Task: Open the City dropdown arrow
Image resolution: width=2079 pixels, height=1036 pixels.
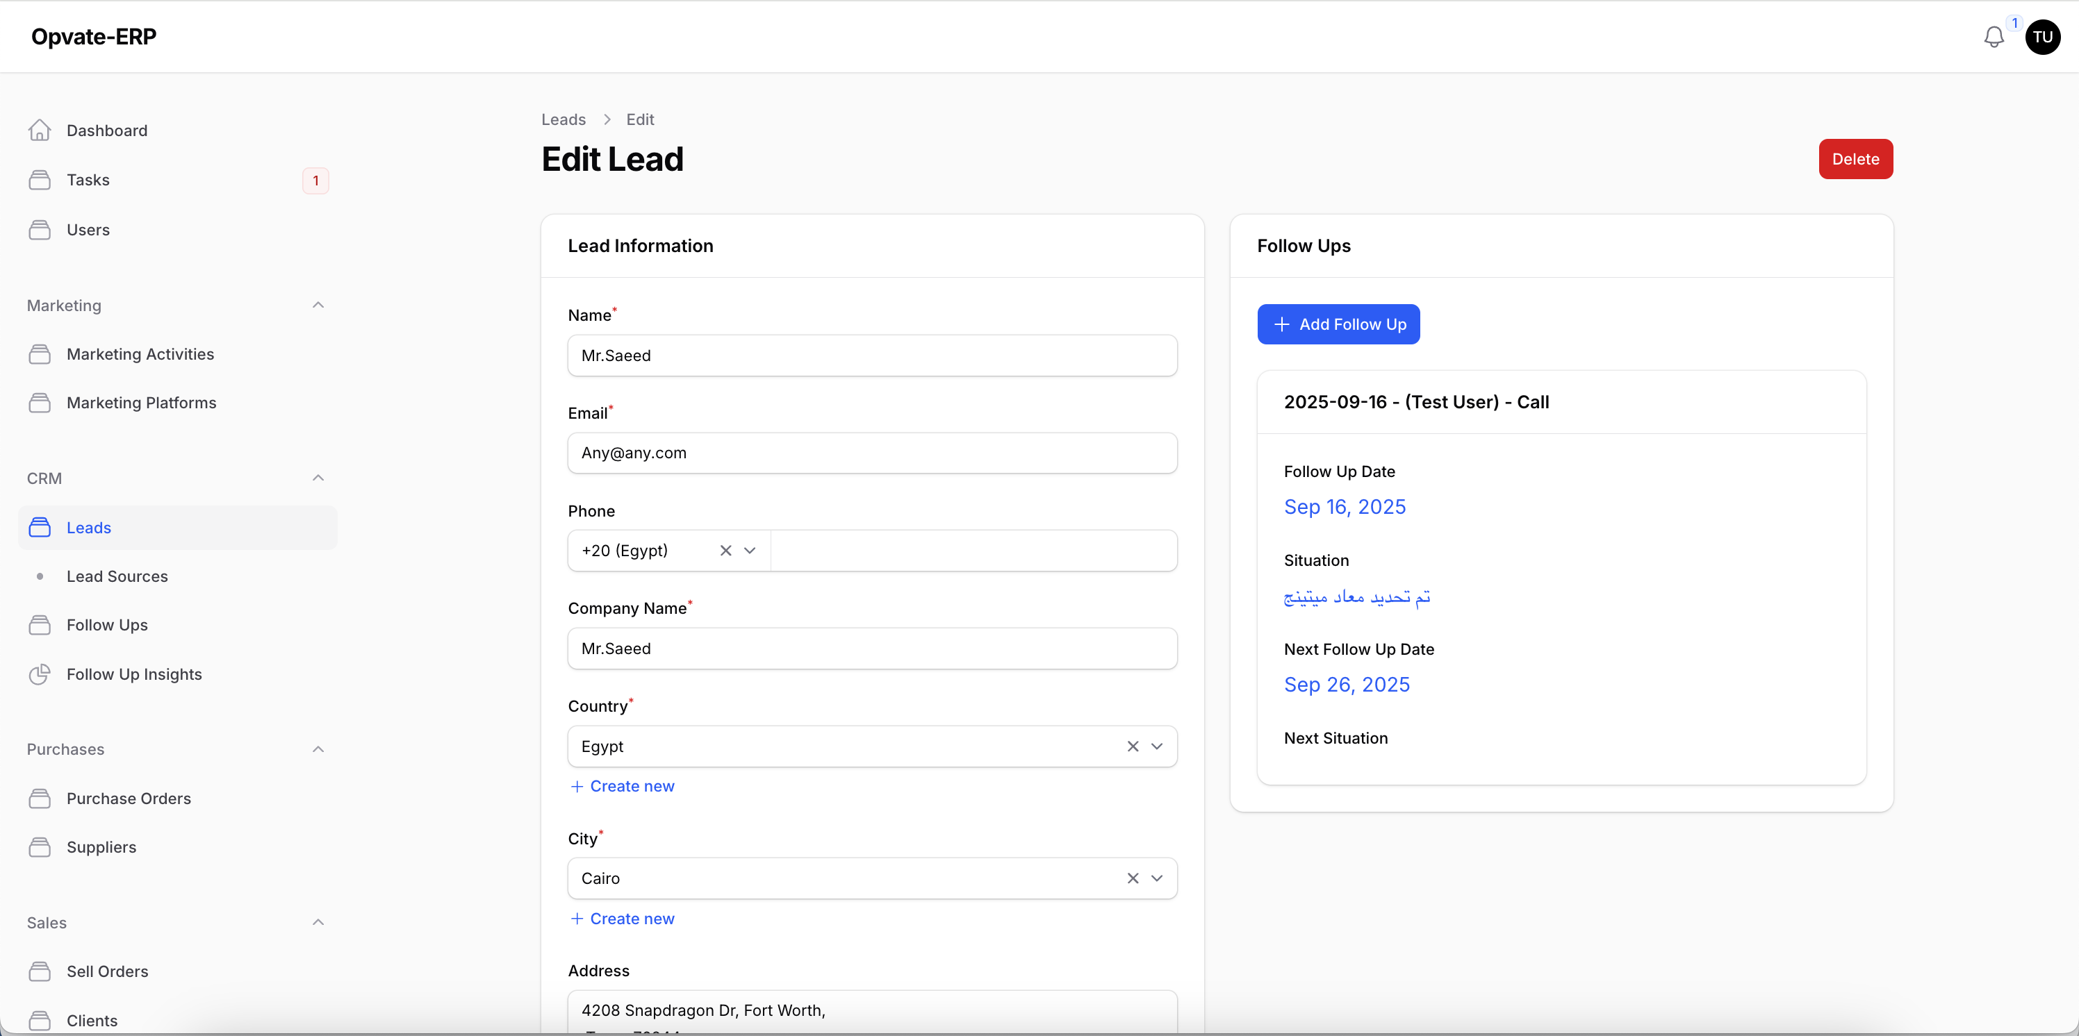Action: 1156,879
